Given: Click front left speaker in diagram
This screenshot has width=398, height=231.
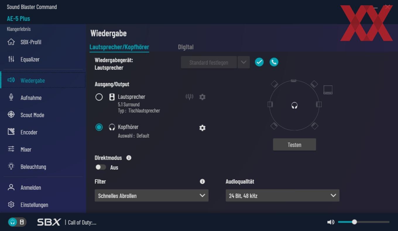Looking at the screenshot, I should click(x=275, y=84).
